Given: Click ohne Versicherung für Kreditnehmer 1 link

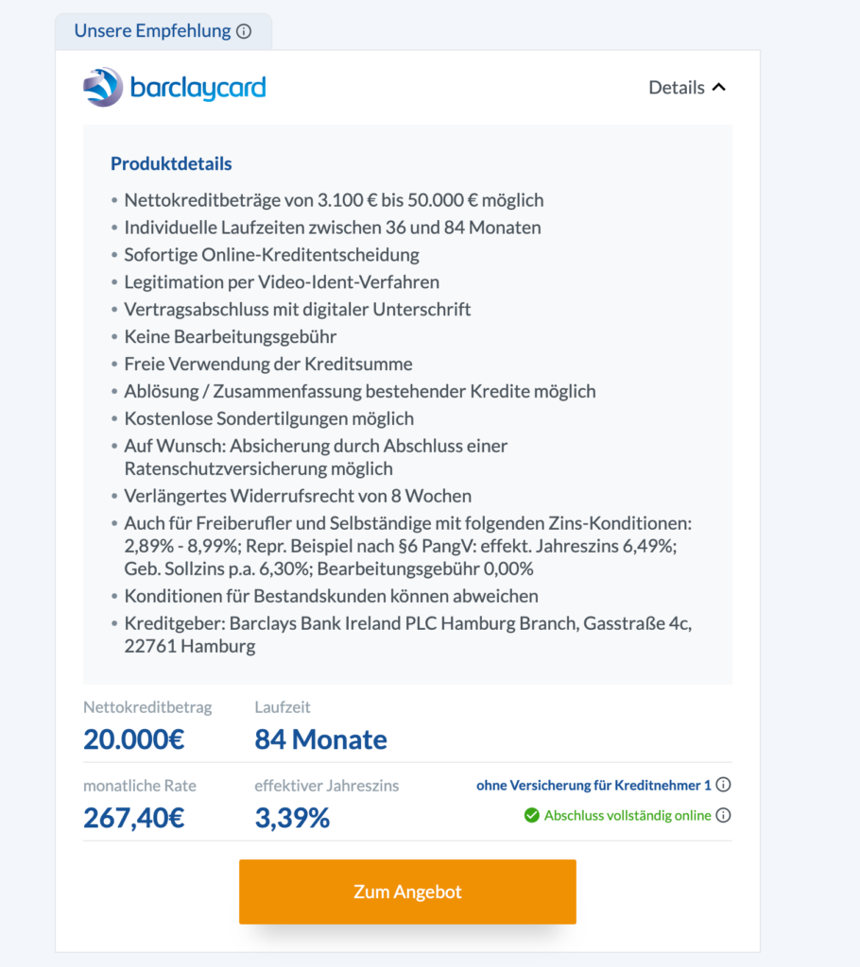Looking at the screenshot, I should [593, 785].
